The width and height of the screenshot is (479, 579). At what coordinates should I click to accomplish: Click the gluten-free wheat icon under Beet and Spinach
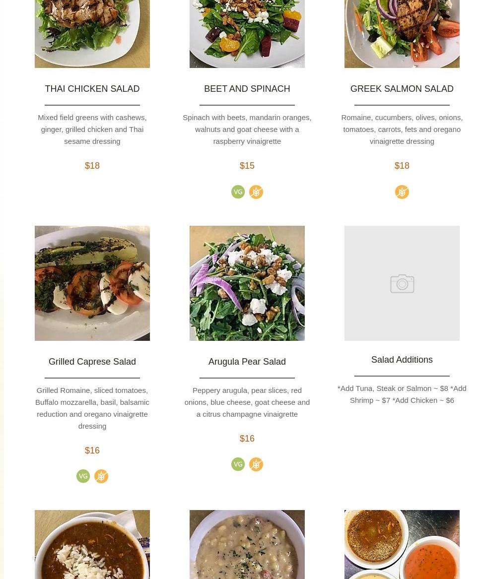[256, 192]
